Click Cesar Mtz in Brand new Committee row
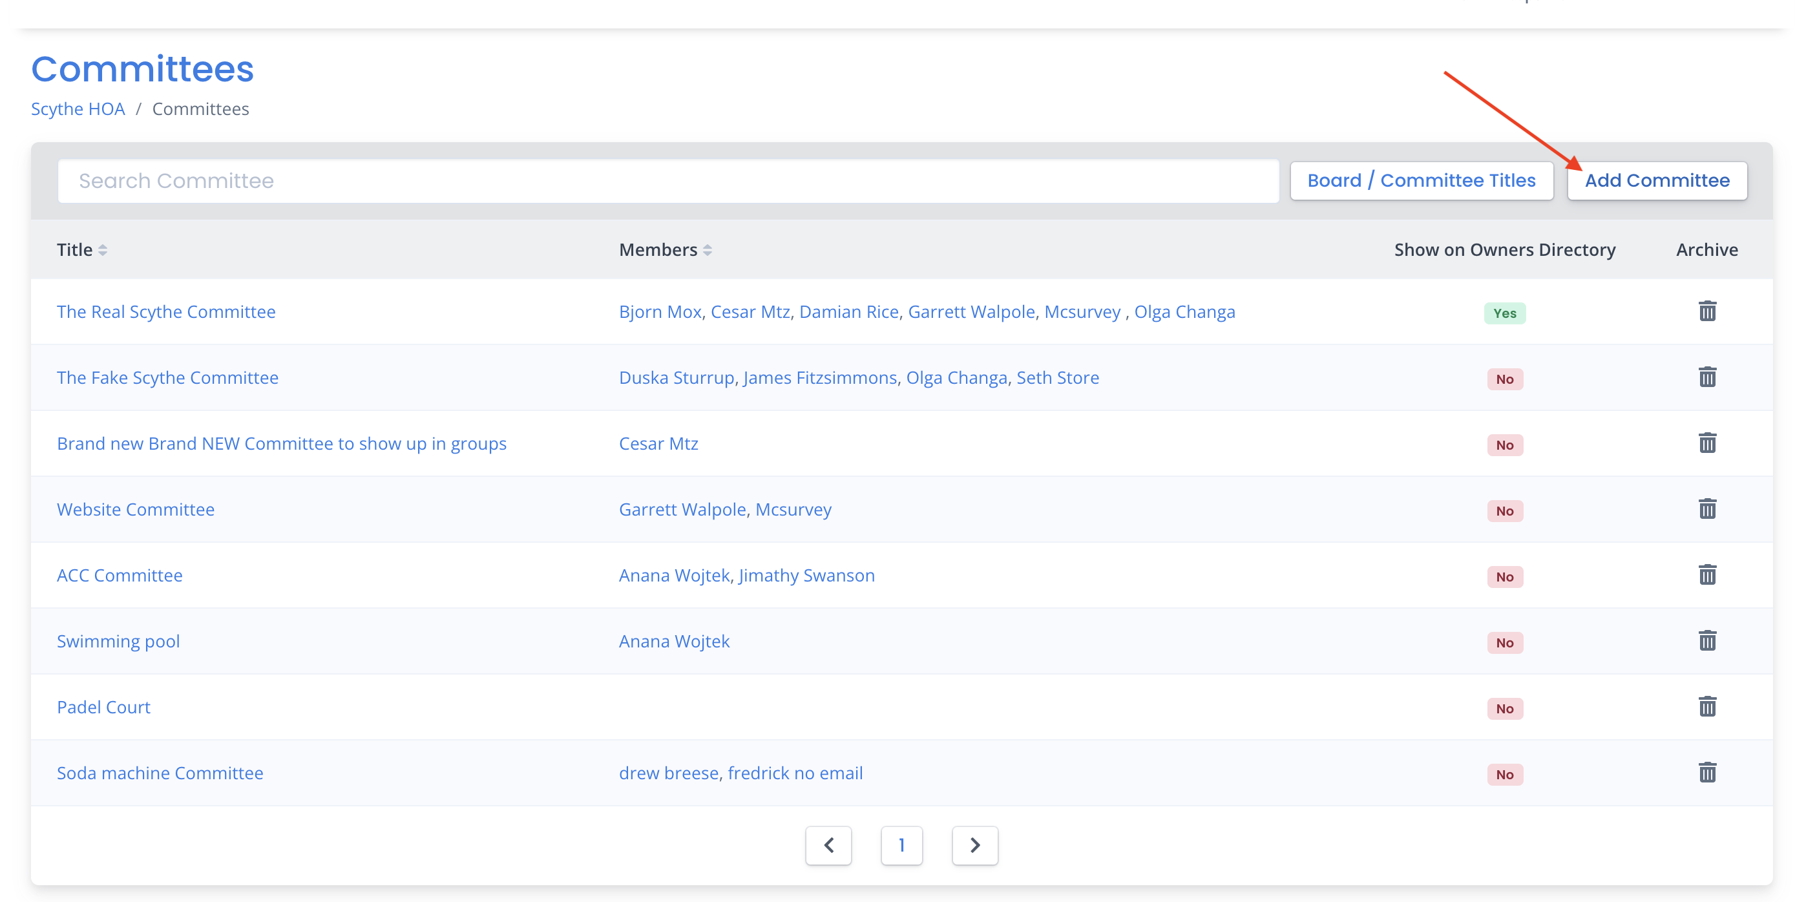 coord(658,443)
